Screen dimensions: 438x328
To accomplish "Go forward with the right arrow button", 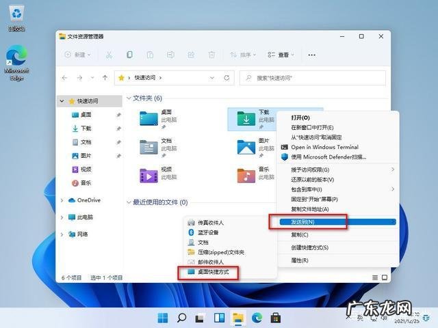I will point(79,78).
